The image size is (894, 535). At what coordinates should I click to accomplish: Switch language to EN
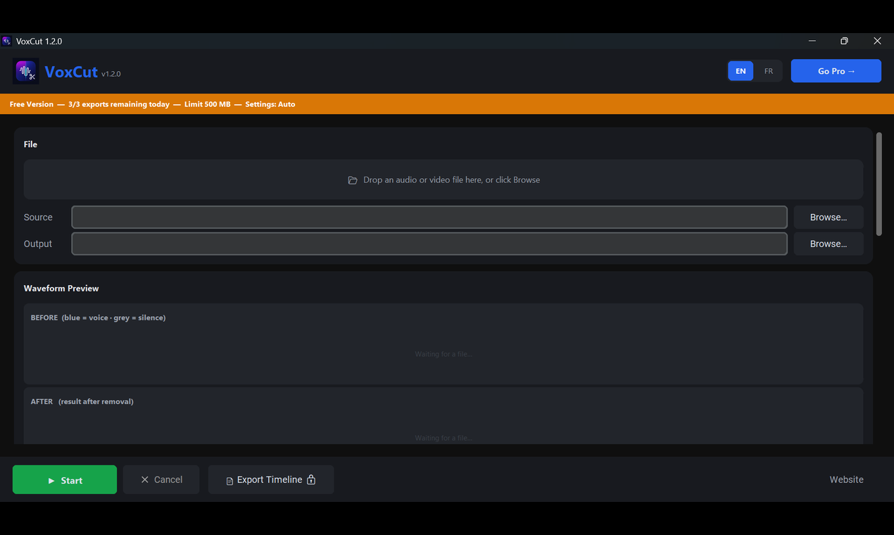pos(741,71)
